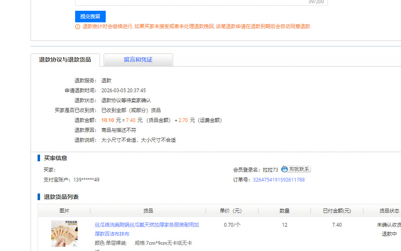Click the goods status 退款中 text
This screenshot has height=251, width=401.
tap(389, 234)
